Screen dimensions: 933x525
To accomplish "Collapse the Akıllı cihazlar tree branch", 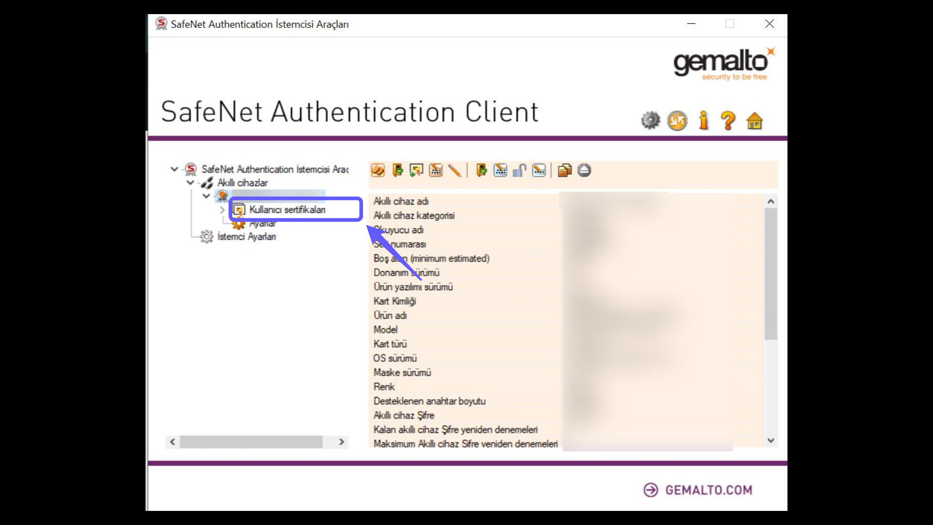I will (190, 182).
